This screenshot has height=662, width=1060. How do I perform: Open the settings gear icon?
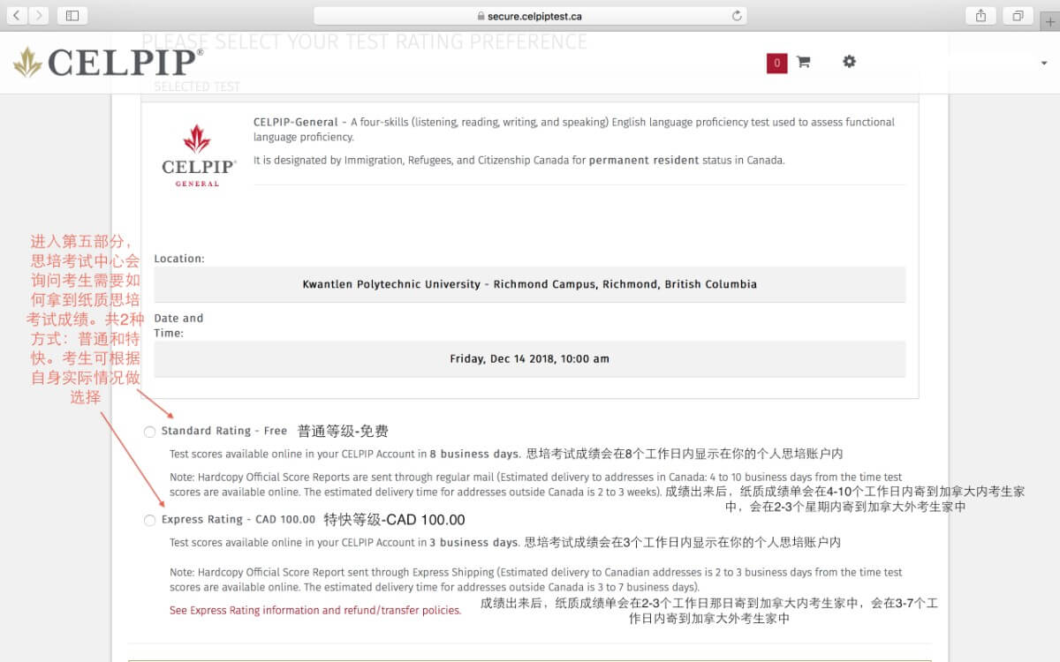[x=849, y=62]
